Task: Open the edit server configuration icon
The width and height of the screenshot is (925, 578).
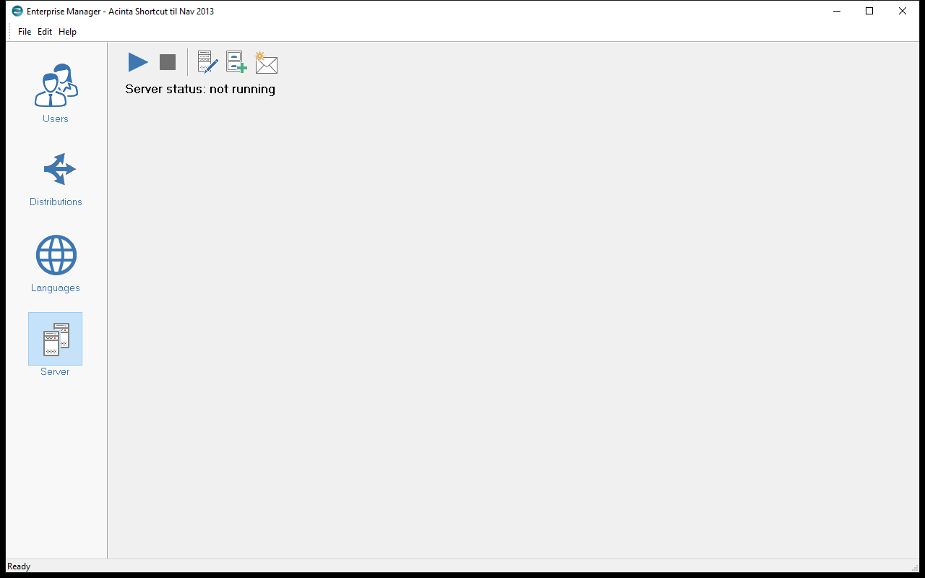Action: (x=208, y=62)
